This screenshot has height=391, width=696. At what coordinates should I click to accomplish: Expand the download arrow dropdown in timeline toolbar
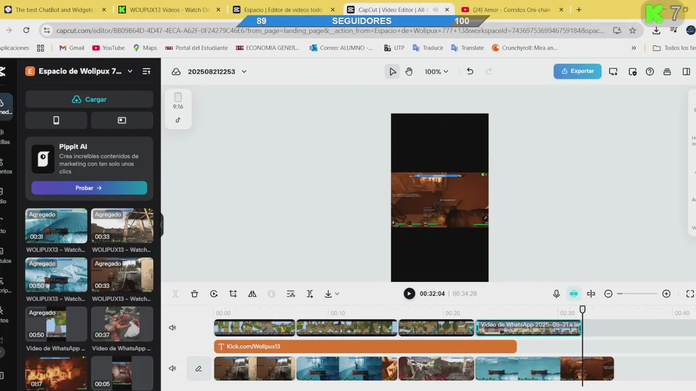coord(337,294)
